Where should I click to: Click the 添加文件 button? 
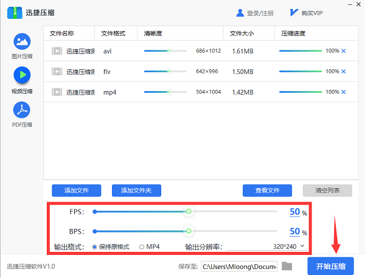[x=76, y=191]
